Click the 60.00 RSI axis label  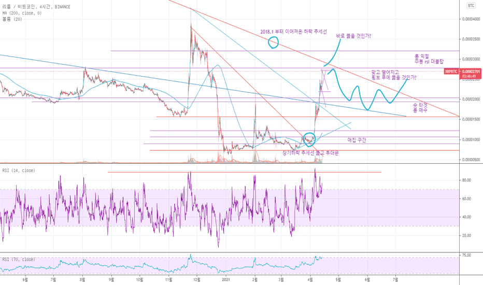point(466,199)
